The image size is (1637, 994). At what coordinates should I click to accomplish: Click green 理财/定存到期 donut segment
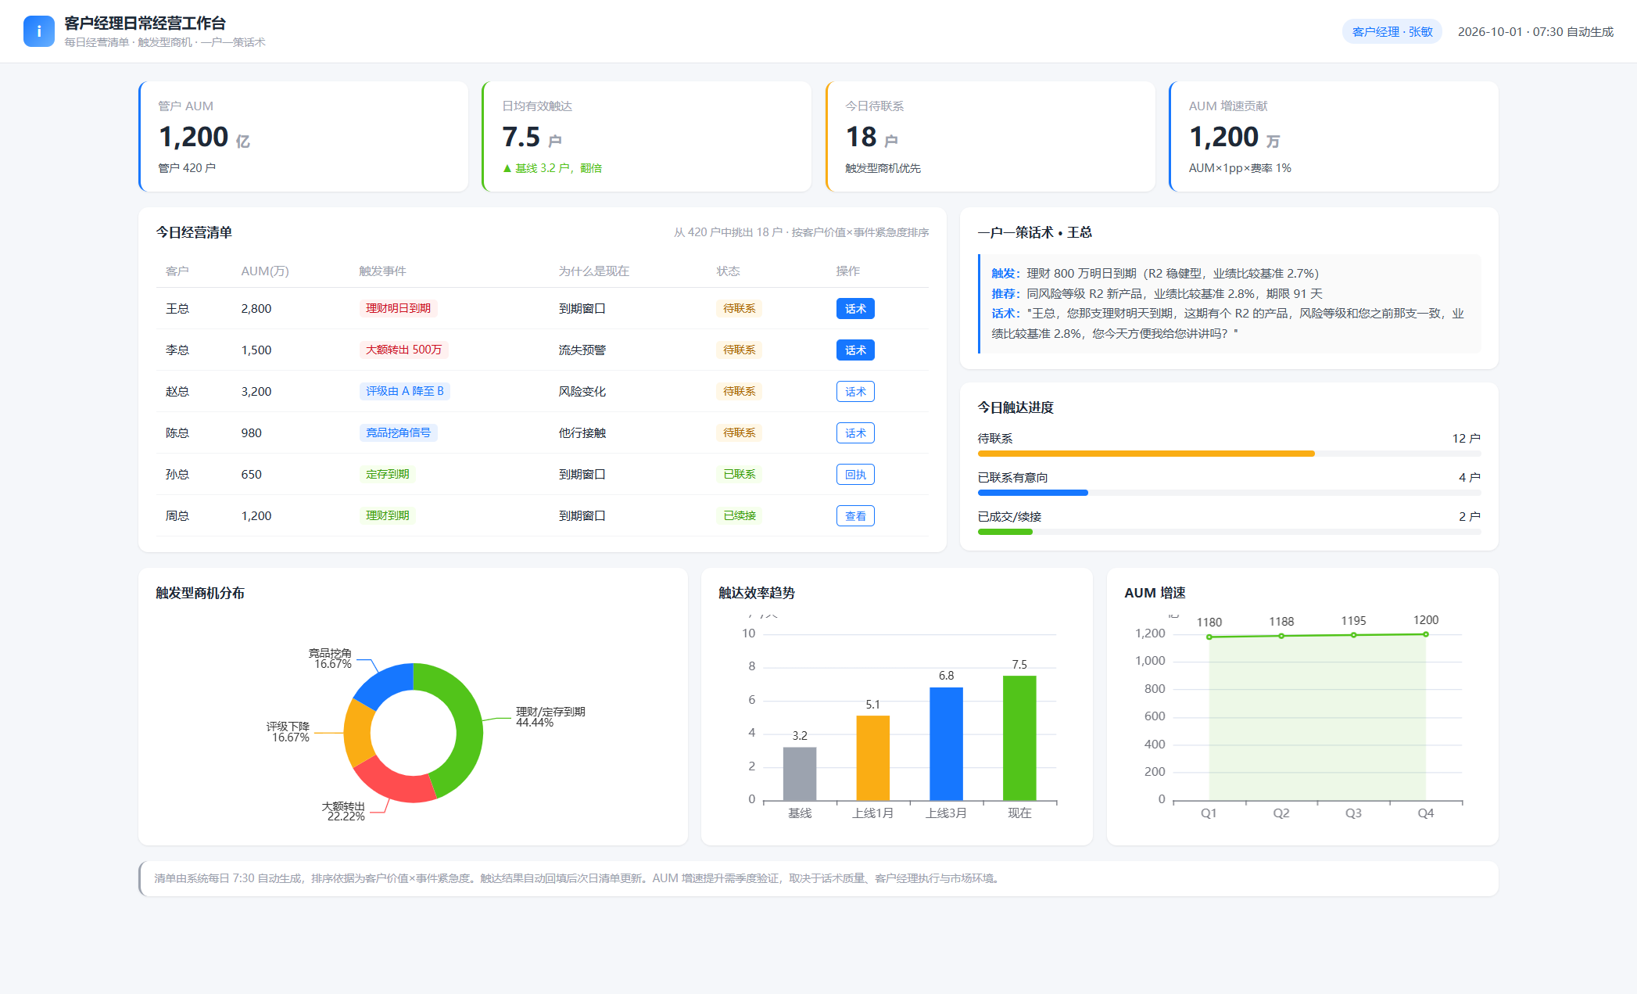(x=467, y=723)
